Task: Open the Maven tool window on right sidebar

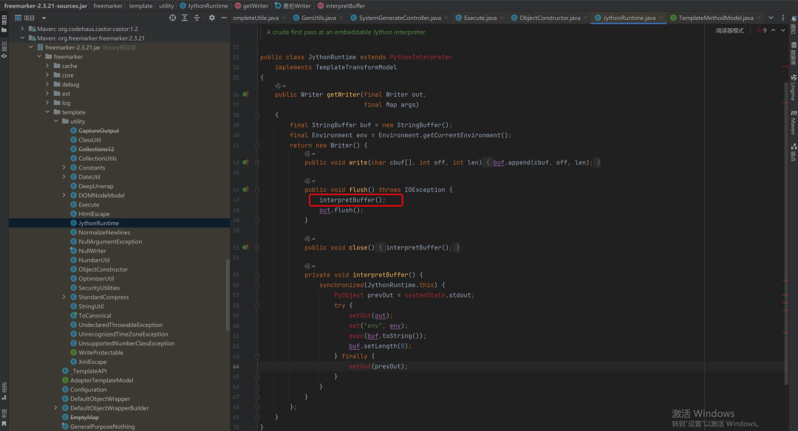Action: point(793,122)
